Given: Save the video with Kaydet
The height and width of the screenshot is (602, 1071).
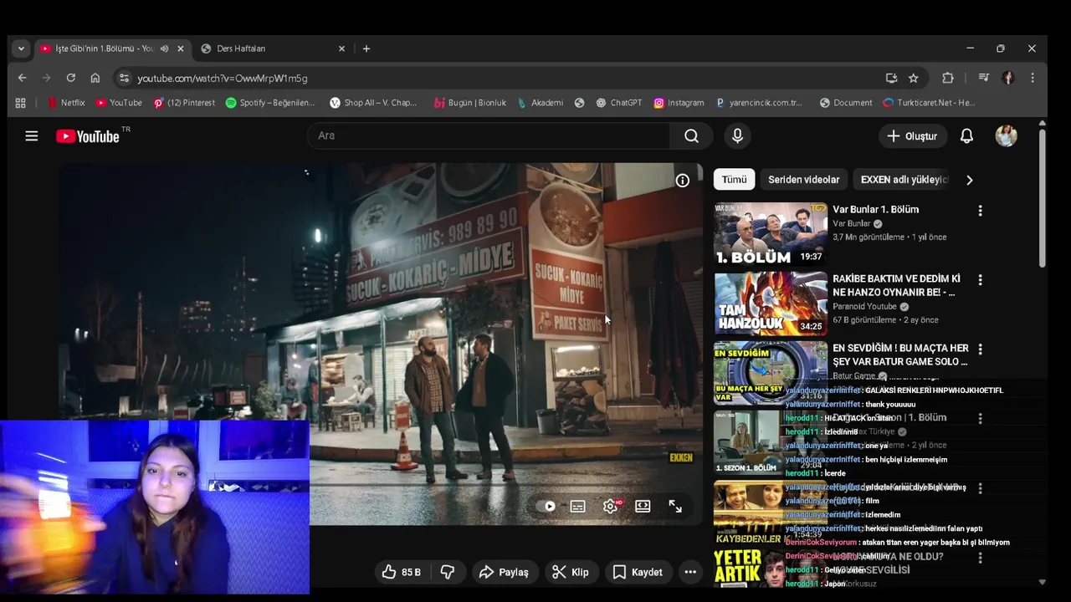Looking at the screenshot, I should (x=638, y=572).
